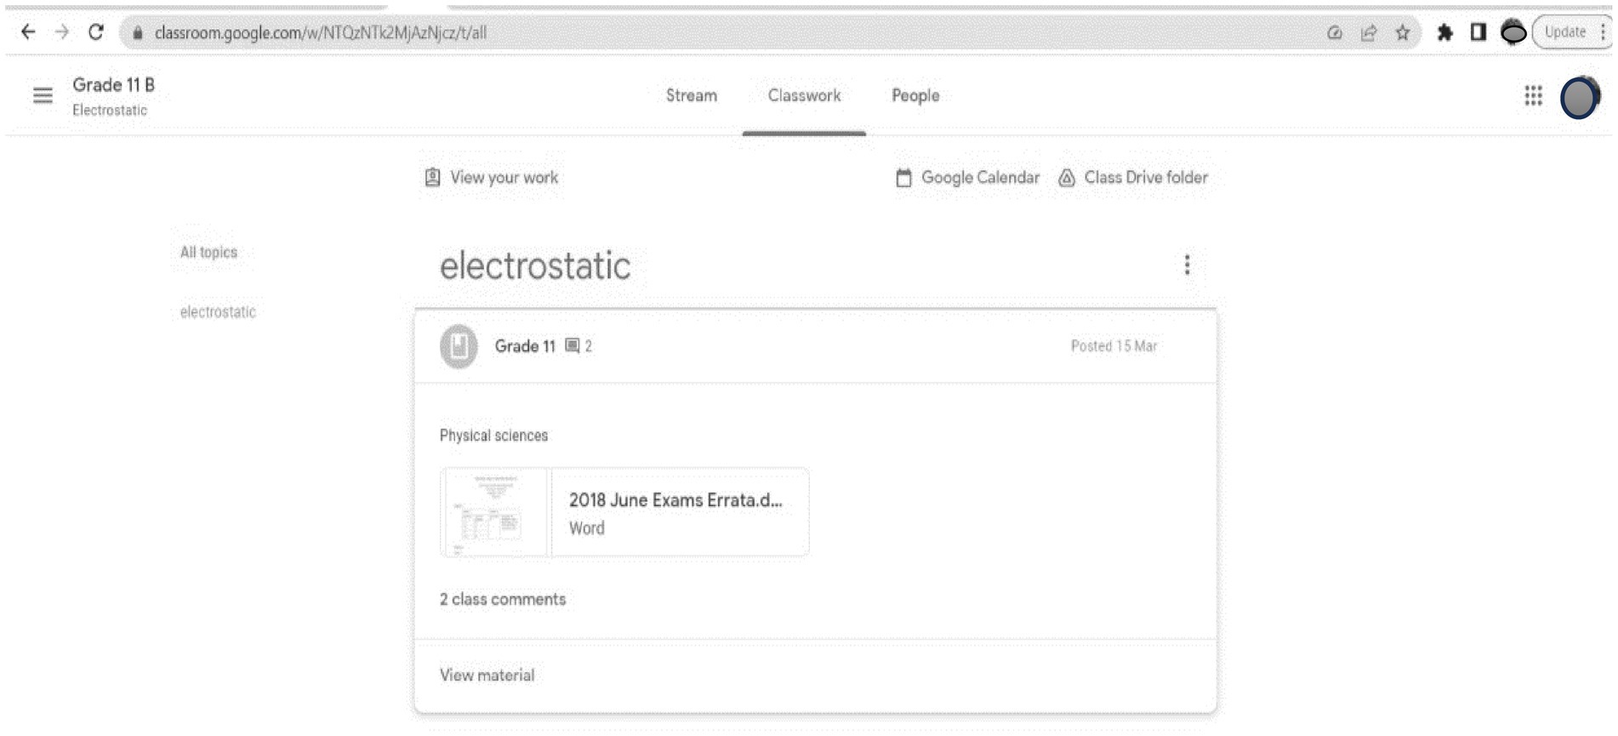This screenshot has width=1618, height=736.
Task: Open the main hamburger menu
Action: pyautogui.click(x=43, y=95)
